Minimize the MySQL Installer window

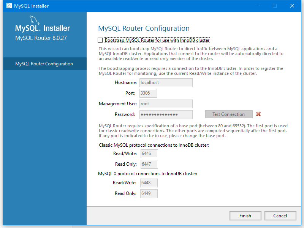(258, 6)
